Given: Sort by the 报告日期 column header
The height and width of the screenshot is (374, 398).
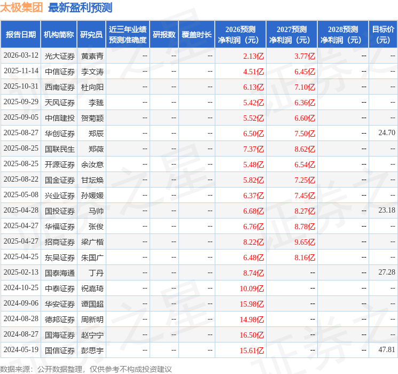Looking at the screenshot, I should pos(20,35).
